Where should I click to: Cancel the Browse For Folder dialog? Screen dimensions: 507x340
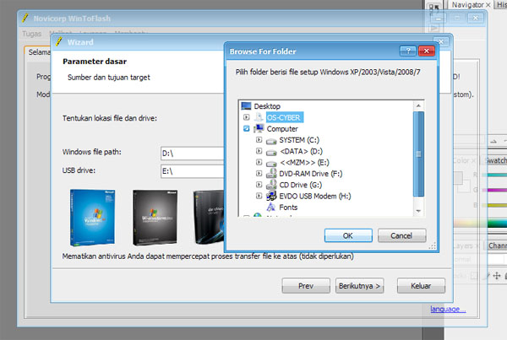point(401,235)
